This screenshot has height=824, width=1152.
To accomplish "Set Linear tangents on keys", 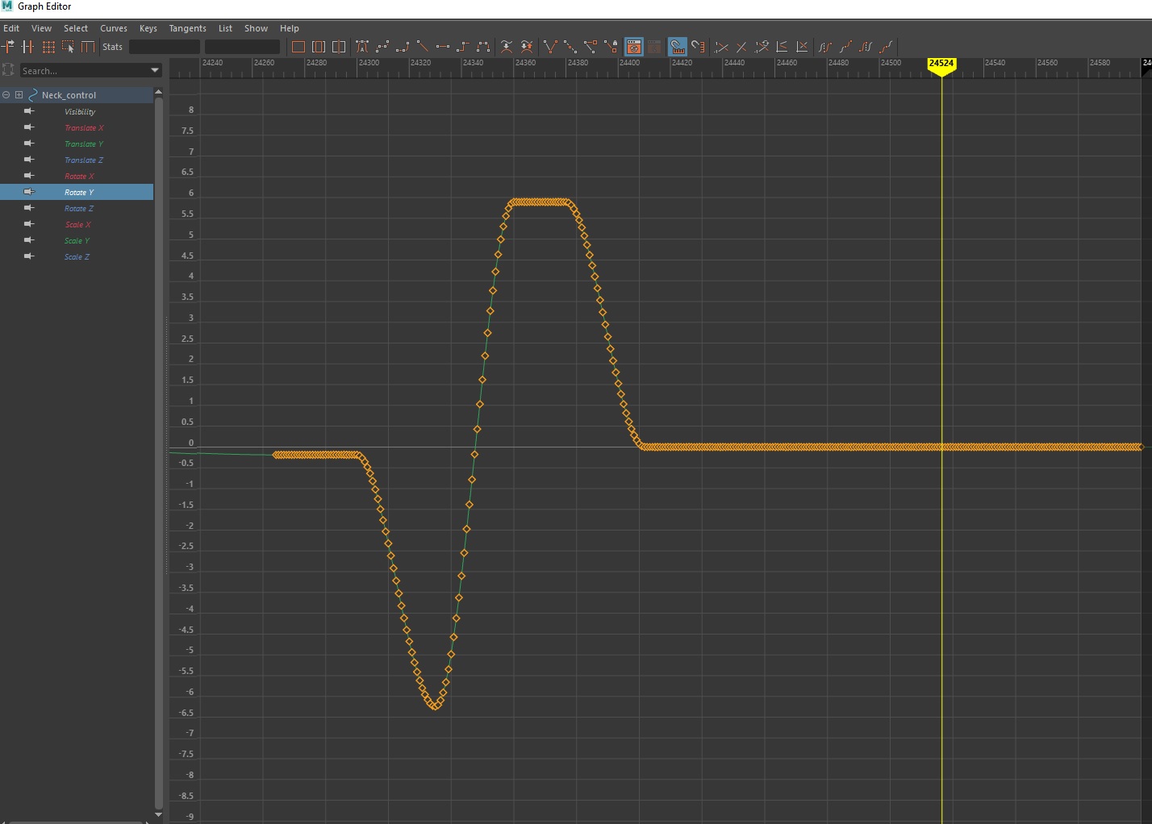I will pyautogui.click(x=423, y=47).
